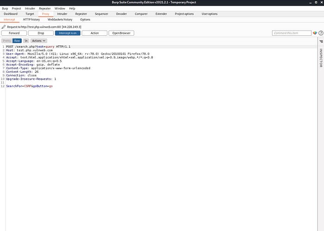324x231 pixels.
Task: Open the Project options tab
Action: pos(184,14)
